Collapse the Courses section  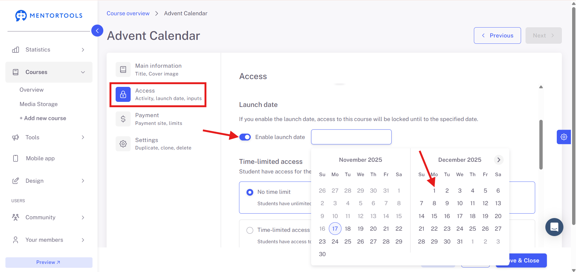point(49,72)
